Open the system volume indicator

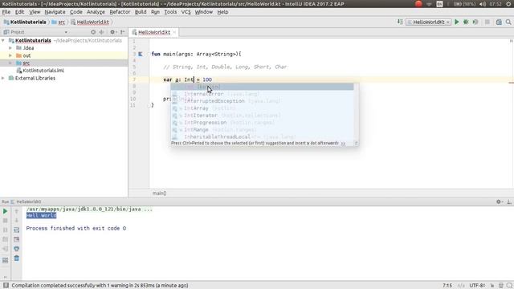[482, 4]
